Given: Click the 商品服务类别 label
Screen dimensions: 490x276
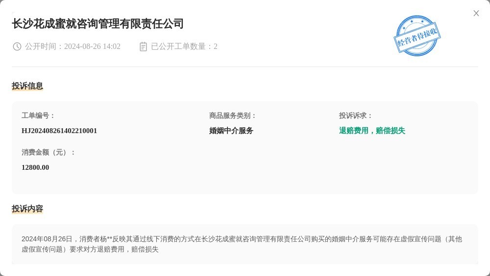Looking at the screenshot, I should (x=233, y=115).
